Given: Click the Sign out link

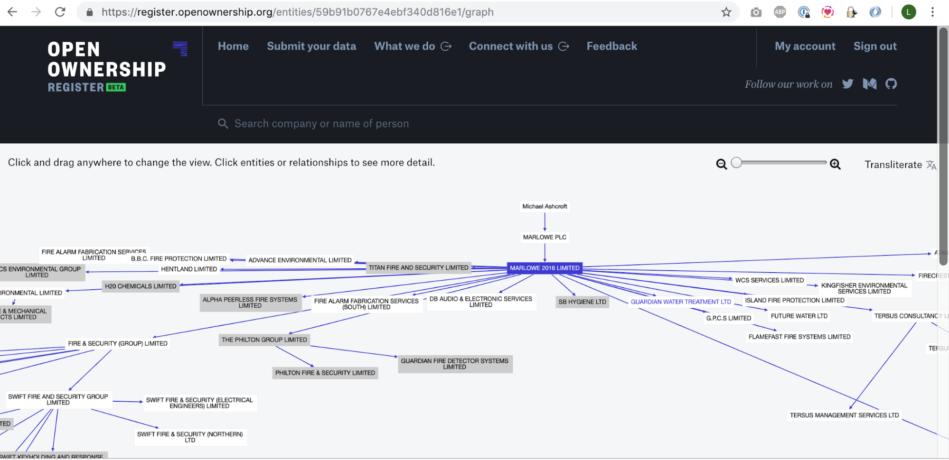Looking at the screenshot, I should pyautogui.click(x=875, y=46).
